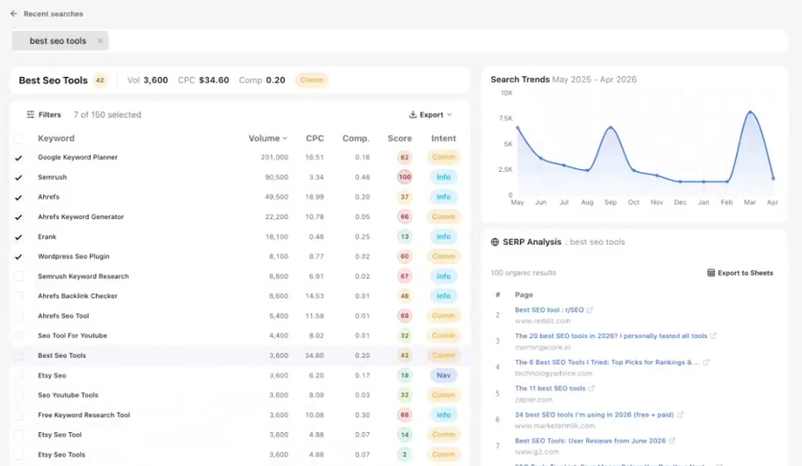Open the Filters panel icon
Screen dimensions: 802x466
(x=31, y=115)
